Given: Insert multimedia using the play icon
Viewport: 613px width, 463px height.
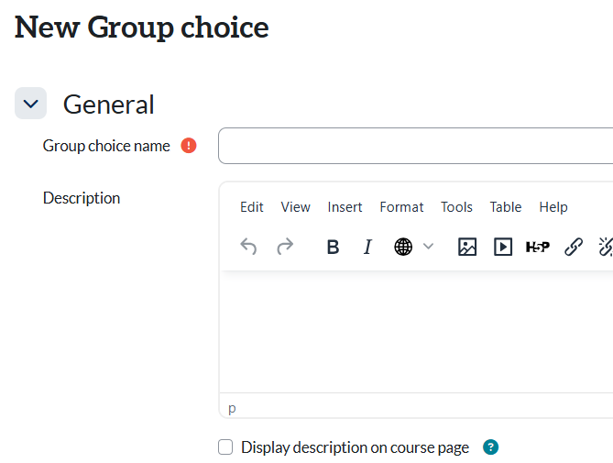Looking at the screenshot, I should pyautogui.click(x=503, y=247).
